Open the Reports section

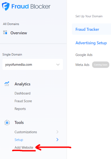(20, 109)
